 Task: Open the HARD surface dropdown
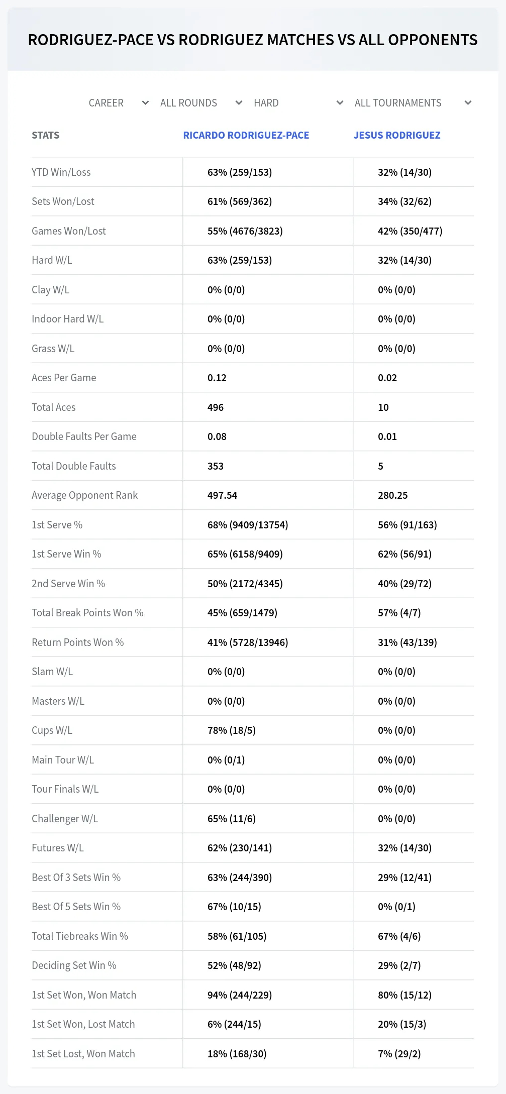[298, 103]
